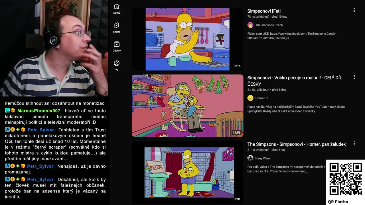The height and width of the screenshot is (205, 365).
Task: Play the Homer, pan žaludek thumbnail
Action: click(187, 172)
